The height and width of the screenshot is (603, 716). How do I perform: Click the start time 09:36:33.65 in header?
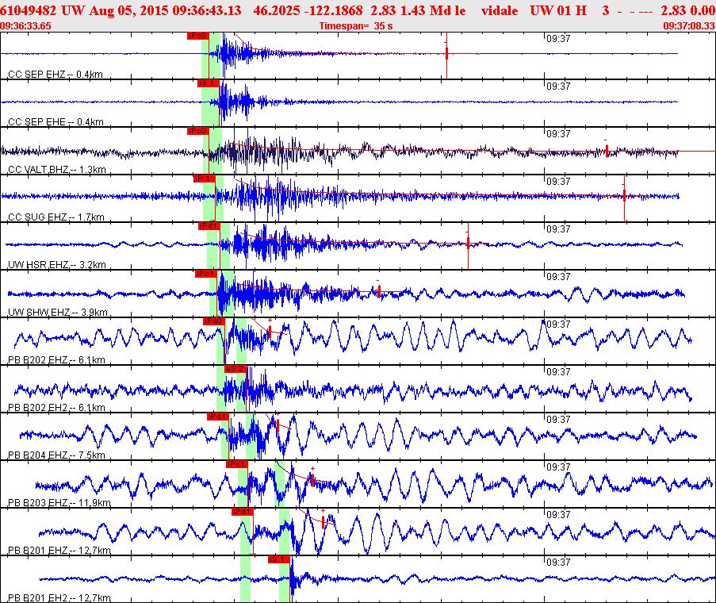point(26,26)
